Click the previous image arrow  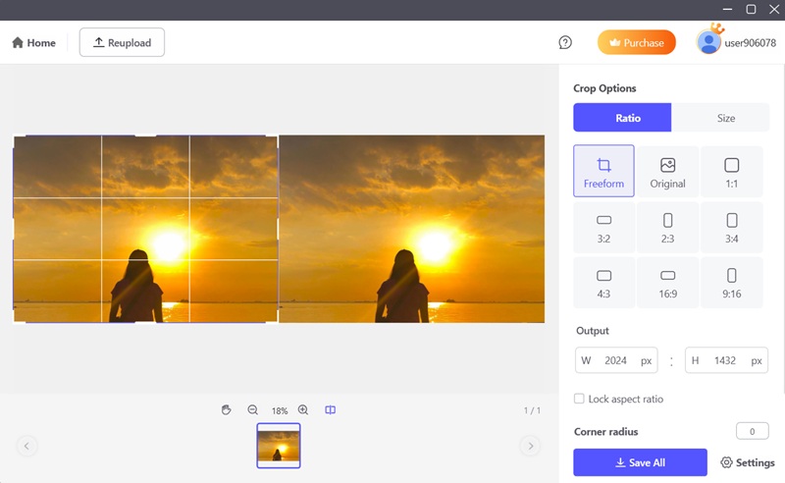27,446
